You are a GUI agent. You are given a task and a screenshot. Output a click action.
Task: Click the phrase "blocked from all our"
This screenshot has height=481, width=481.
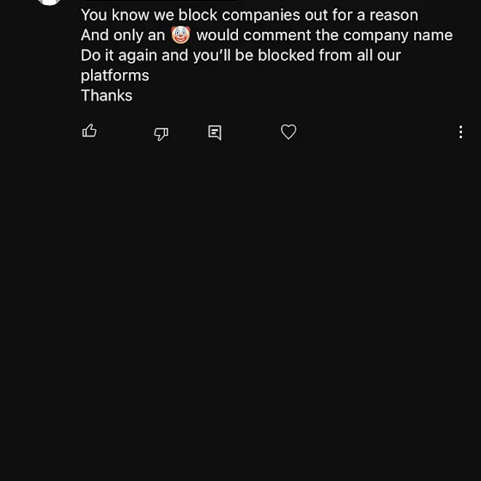pyautogui.click(x=329, y=56)
